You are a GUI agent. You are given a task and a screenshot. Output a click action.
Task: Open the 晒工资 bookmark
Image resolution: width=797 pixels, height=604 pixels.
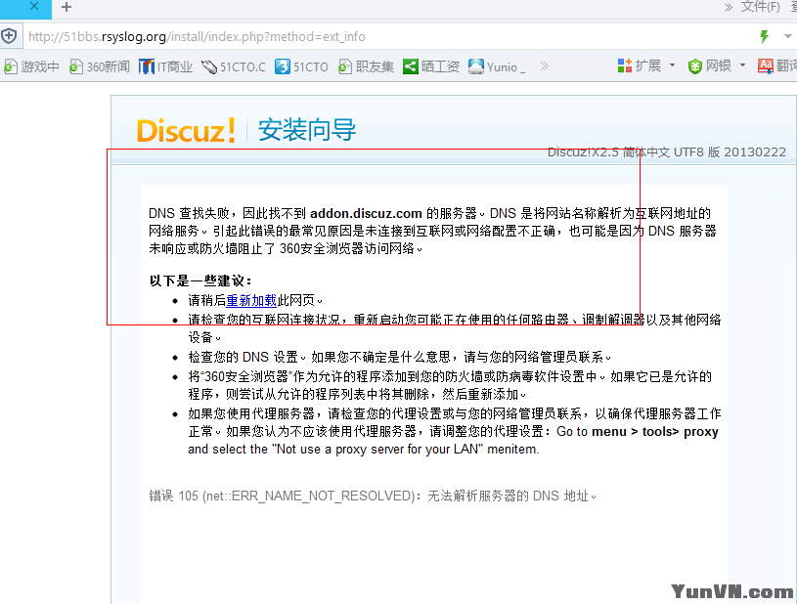[x=431, y=66]
